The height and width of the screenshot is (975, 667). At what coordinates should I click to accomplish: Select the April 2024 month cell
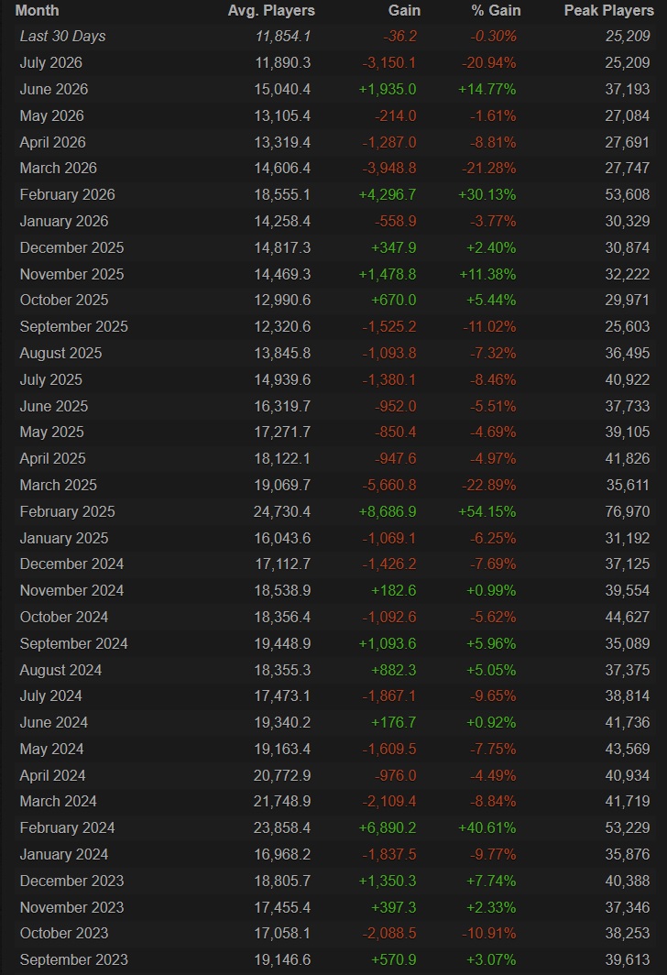(52, 776)
